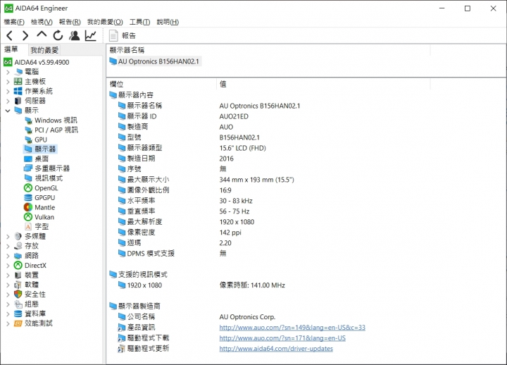The width and height of the screenshot is (507, 365).
Task: Expand the 電腦 tree node
Action: [8, 72]
